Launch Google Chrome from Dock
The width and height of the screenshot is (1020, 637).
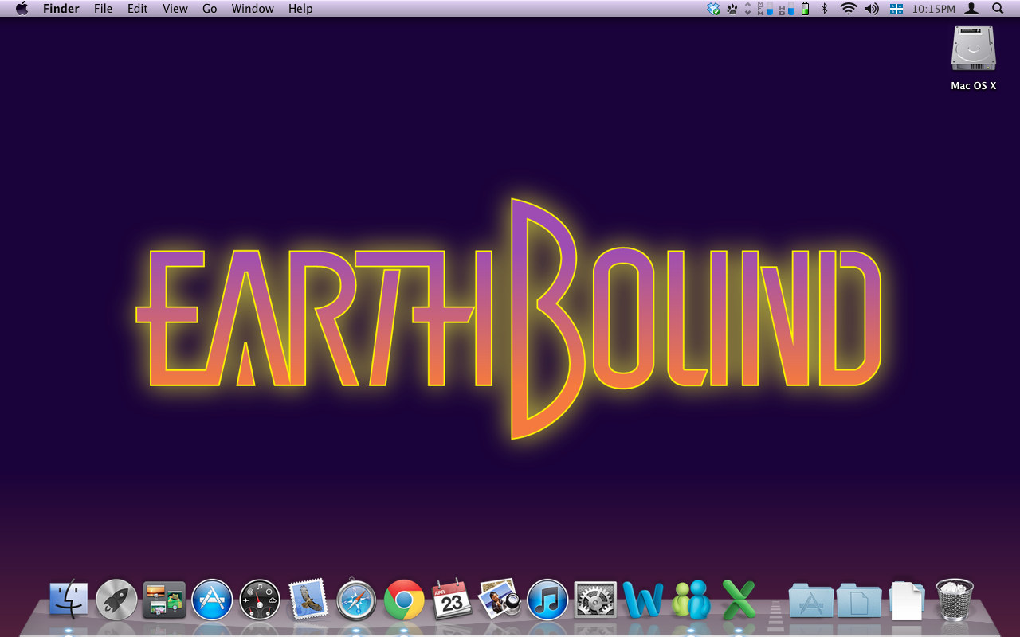[x=404, y=600]
